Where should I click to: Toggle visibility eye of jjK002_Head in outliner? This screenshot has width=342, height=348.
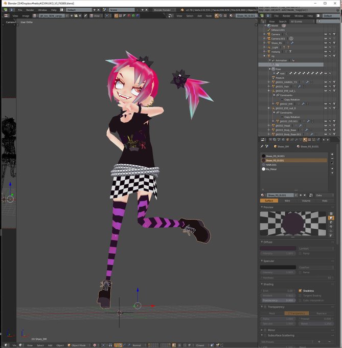click(x=326, y=125)
